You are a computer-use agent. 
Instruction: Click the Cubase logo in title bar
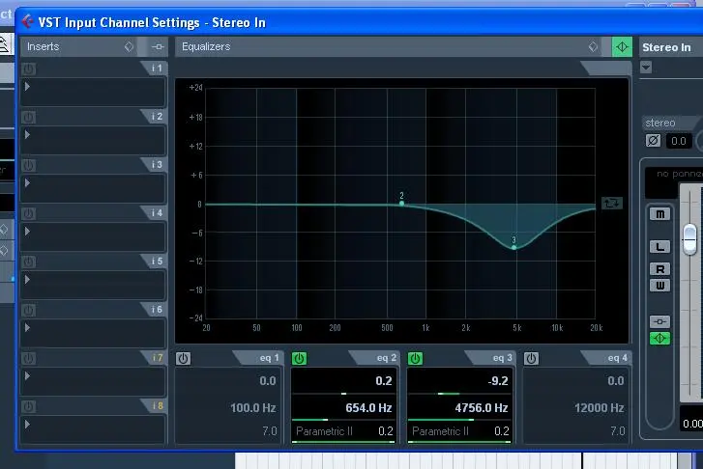click(28, 21)
